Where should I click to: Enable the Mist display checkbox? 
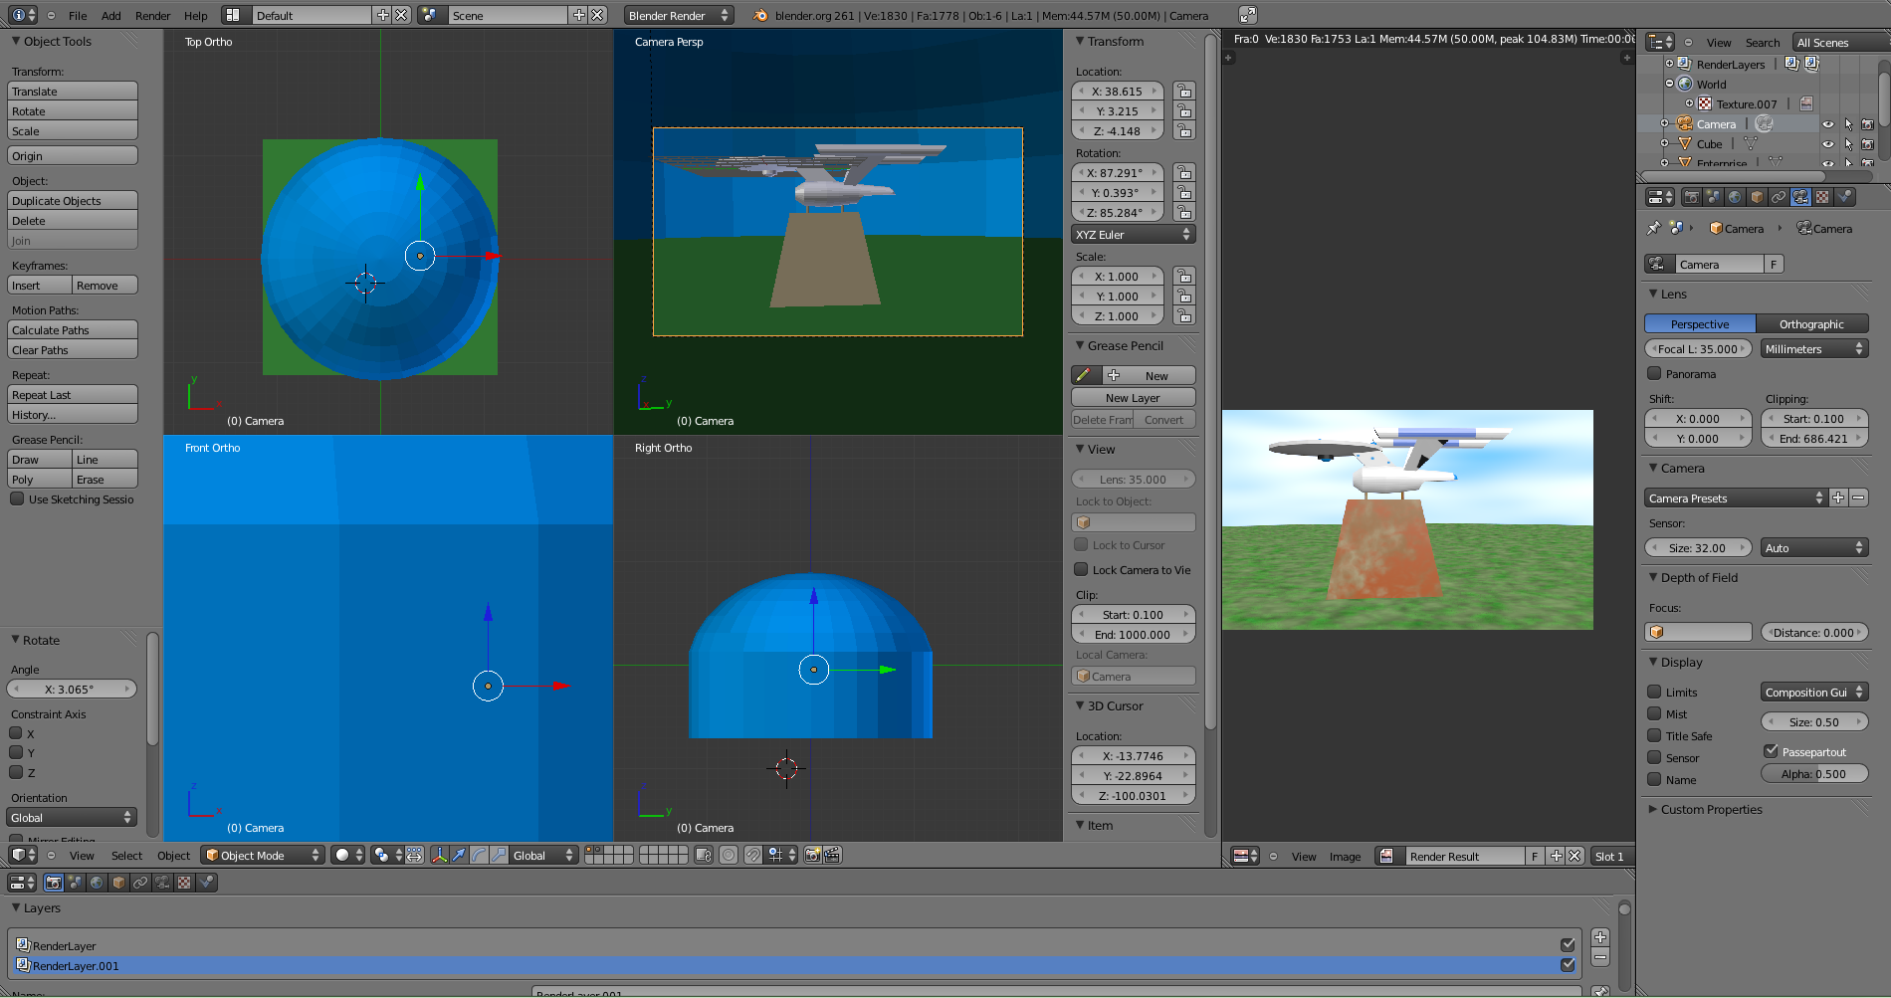(x=1654, y=713)
